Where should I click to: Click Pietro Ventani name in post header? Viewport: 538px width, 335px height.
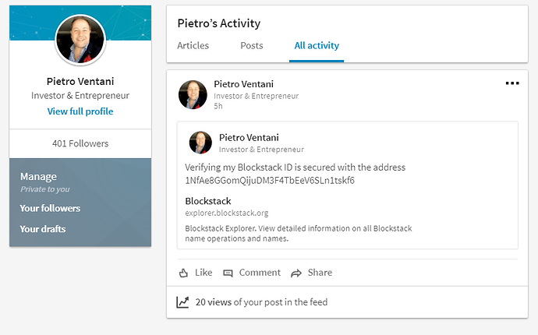click(243, 84)
